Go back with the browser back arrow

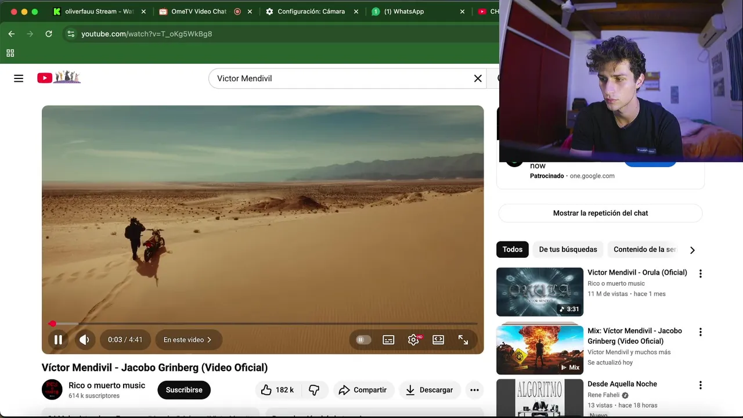point(12,34)
